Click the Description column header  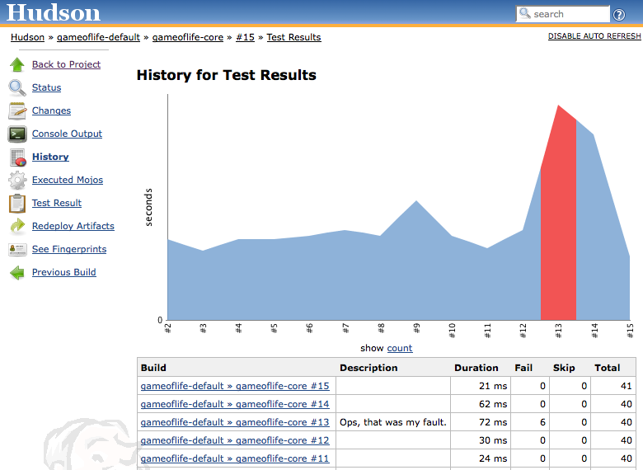click(368, 368)
